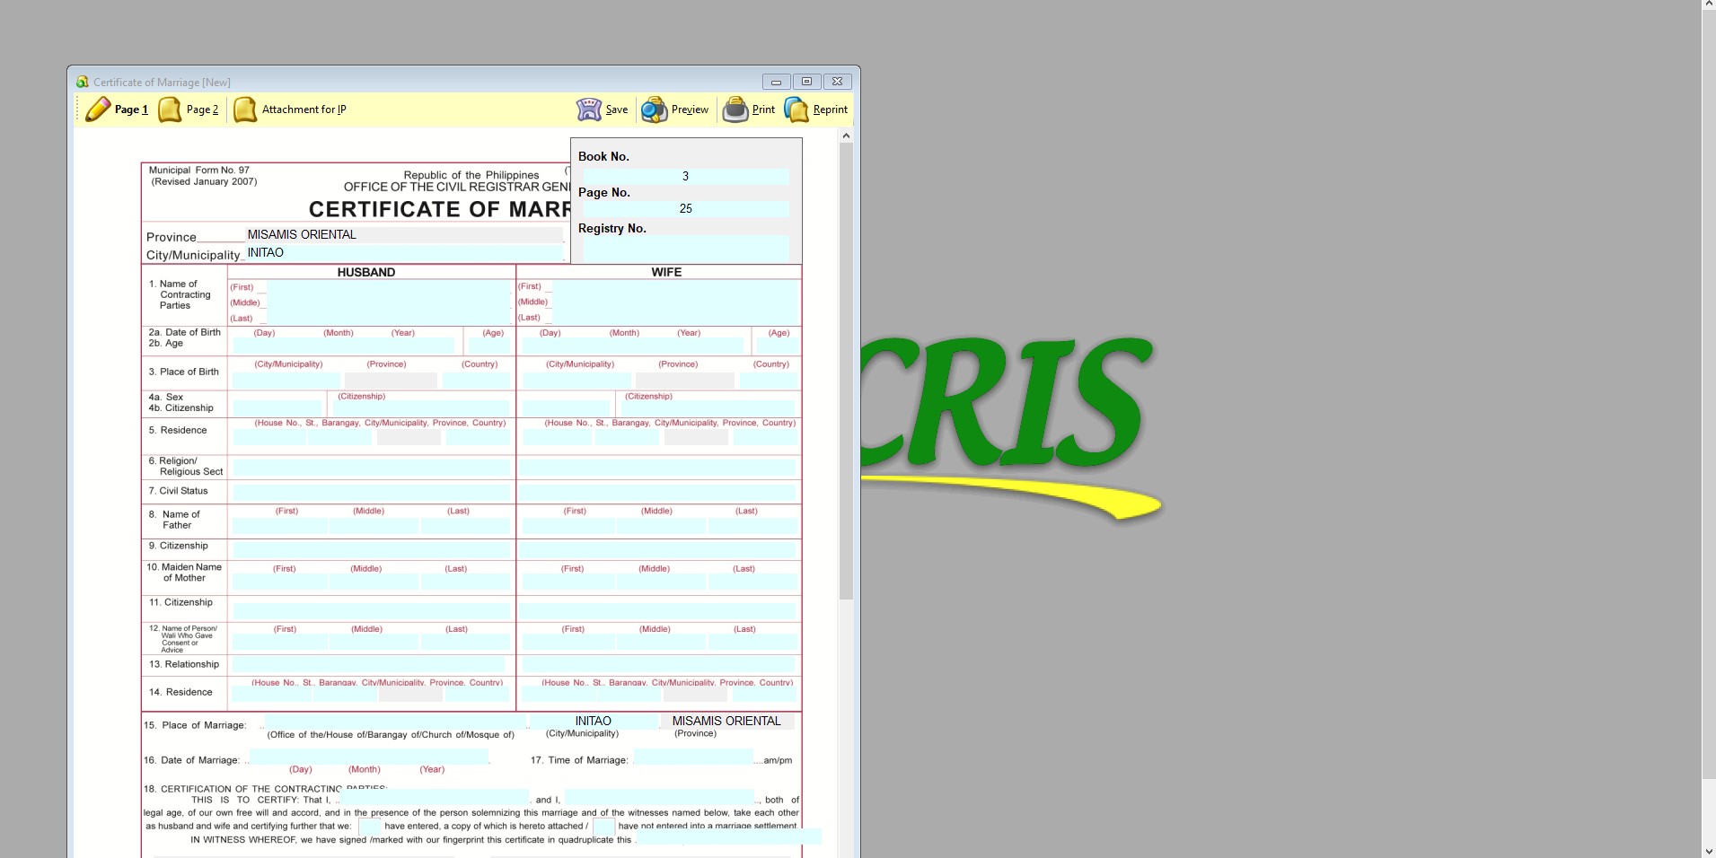Click the husband's Relationship field
Image resolution: width=1716 pixels, height=858 pixels.
coord(368,665)
